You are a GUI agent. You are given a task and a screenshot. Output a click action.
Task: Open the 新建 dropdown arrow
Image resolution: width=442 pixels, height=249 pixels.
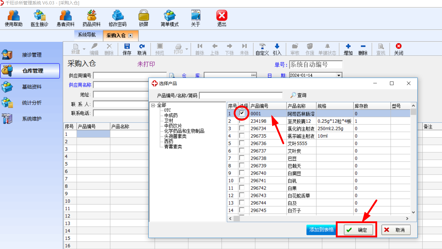[x=84, y=49]
